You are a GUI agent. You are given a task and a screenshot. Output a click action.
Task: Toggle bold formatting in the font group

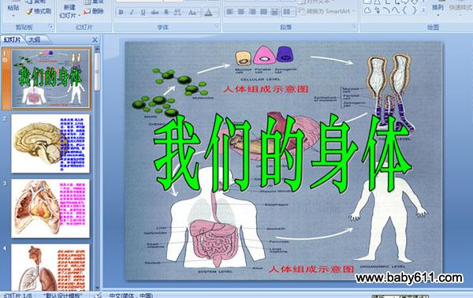point(121,13)
